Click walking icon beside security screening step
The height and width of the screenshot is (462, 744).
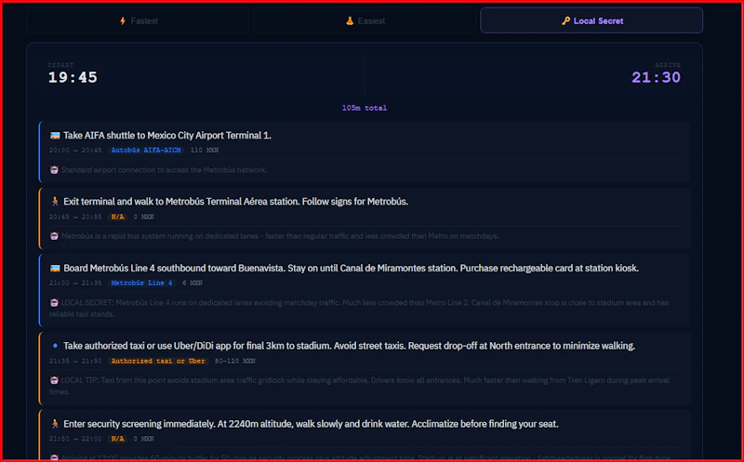pos(55,424)
